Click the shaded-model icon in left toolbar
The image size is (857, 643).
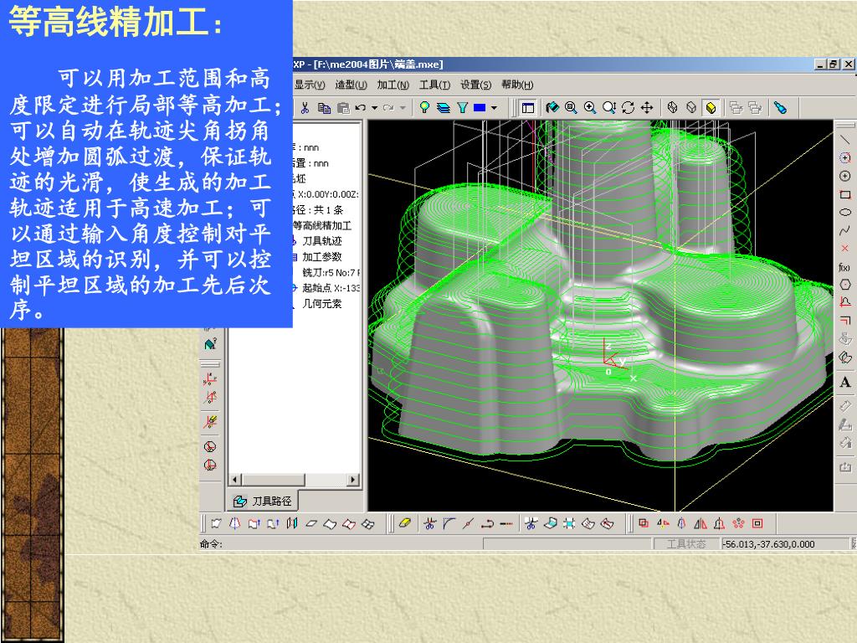coord(210,344)
